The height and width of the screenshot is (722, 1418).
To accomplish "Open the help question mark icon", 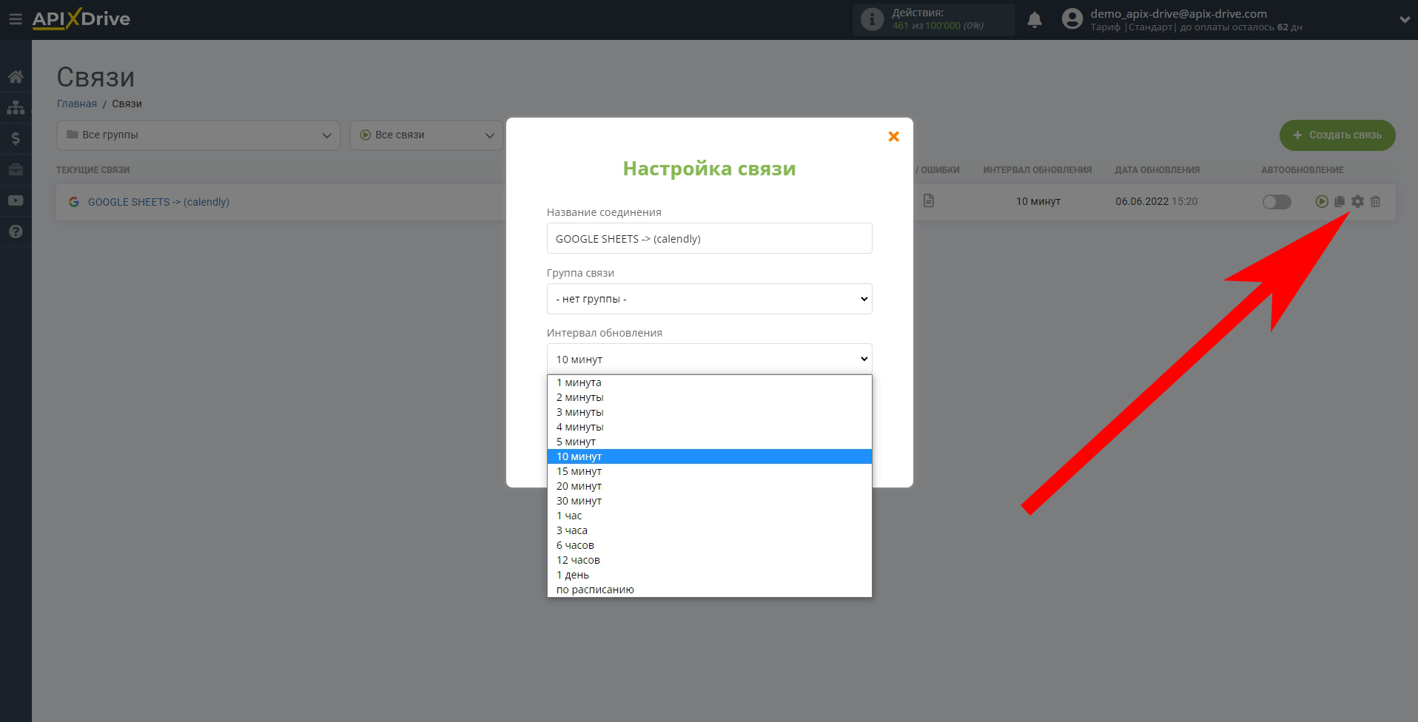I will click(16, 232).
